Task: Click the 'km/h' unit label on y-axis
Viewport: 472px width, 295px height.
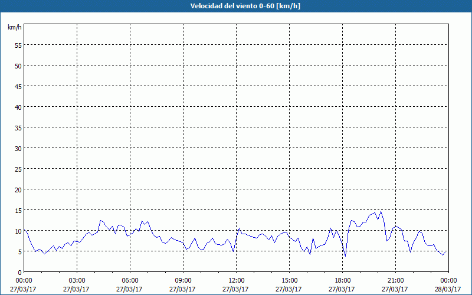Action: [x=15, y=27]
